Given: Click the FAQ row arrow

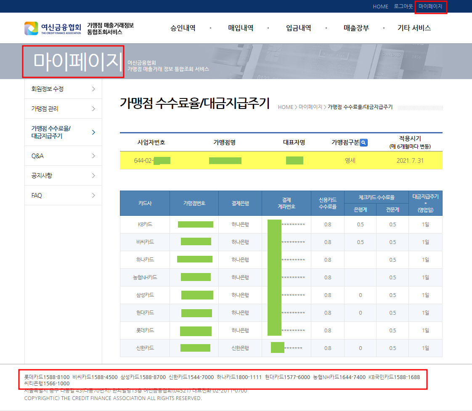Looking at the screenshot, I should [x=93, y=196].
